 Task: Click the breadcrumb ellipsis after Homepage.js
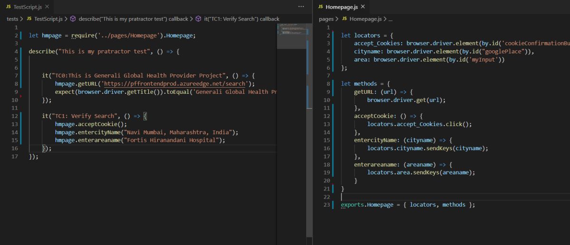point(390,19)
